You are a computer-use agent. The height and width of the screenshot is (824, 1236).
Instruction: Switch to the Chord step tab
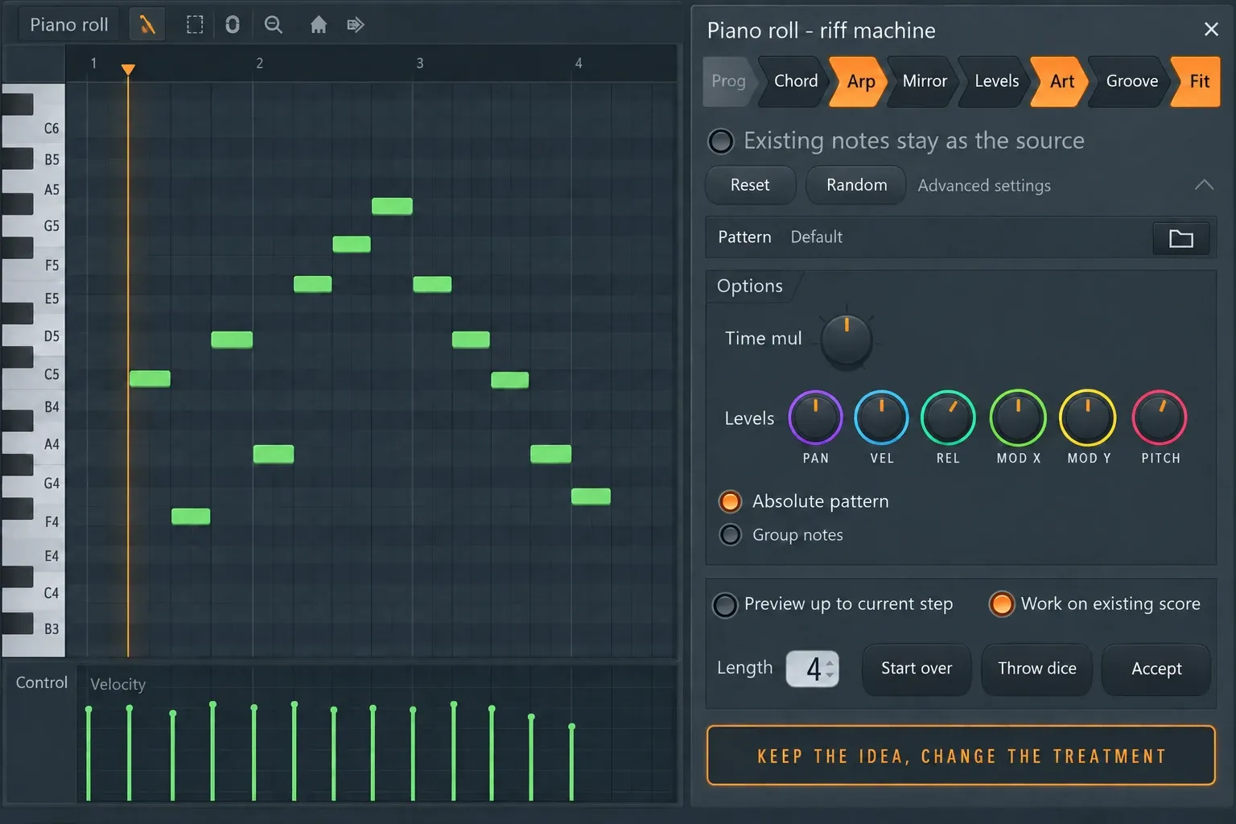(x=795, y=81)
